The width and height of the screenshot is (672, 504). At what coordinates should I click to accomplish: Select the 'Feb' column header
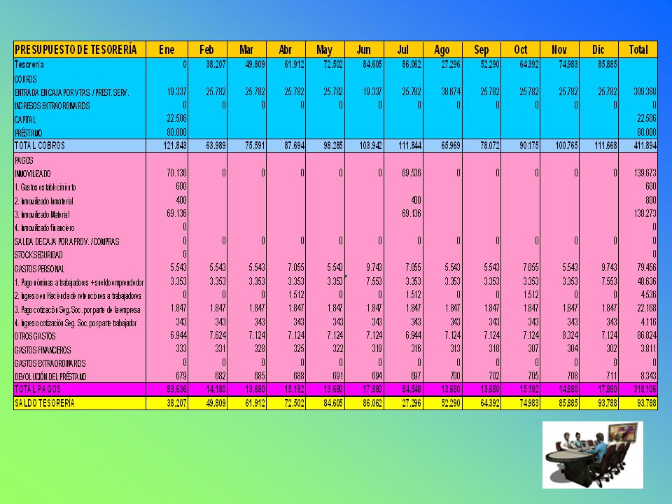207,50
